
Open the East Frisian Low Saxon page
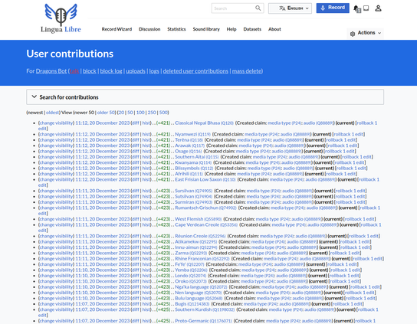click(x=205, y=179)
